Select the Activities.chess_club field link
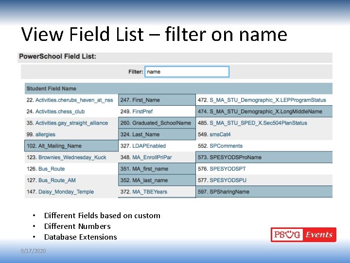The image size is (350, 263). click(x=60, y=112)
